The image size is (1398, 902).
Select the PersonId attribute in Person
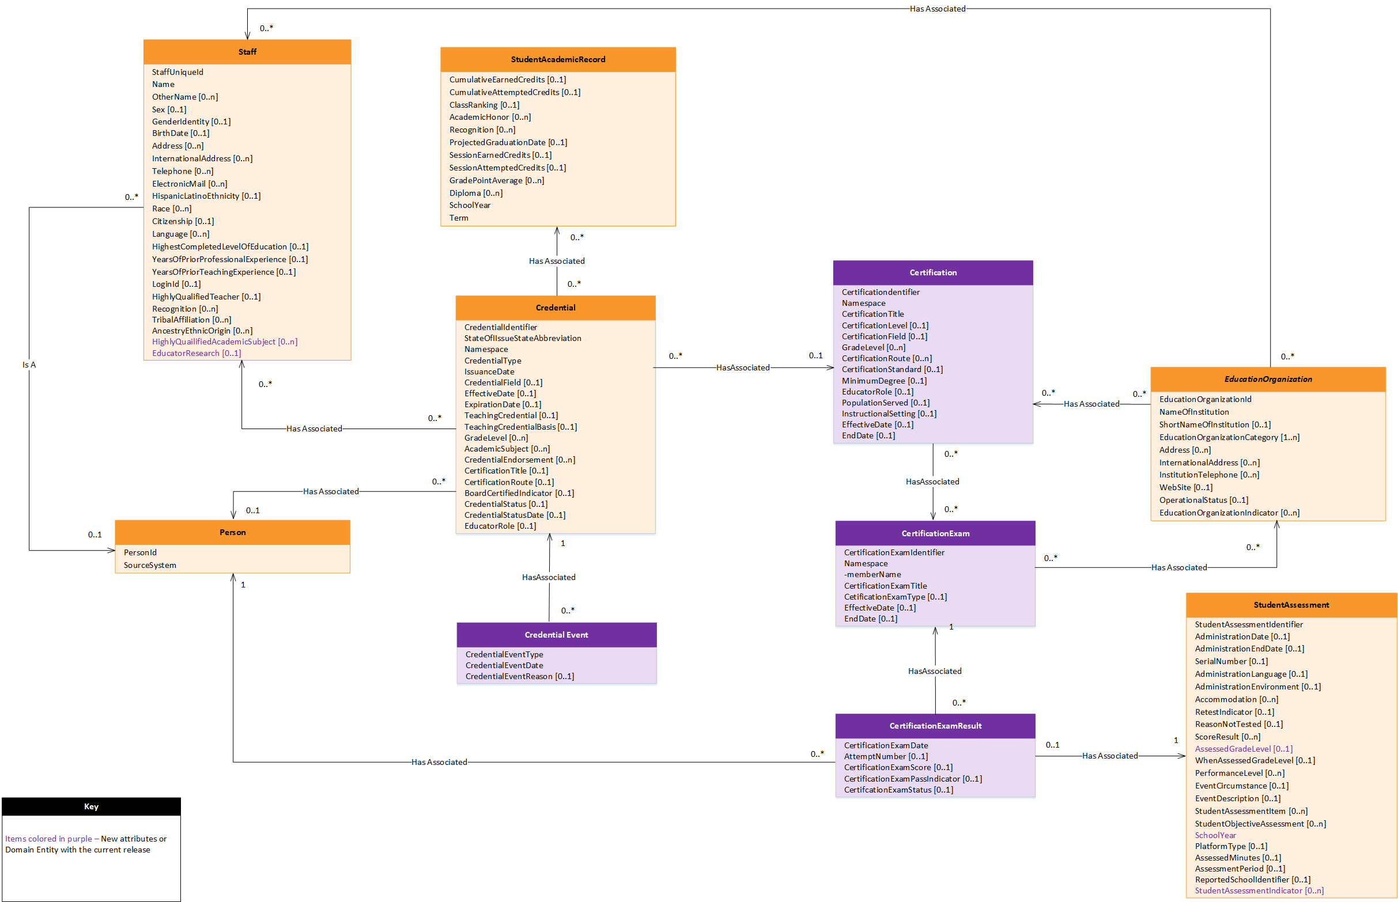(x=139, y=552)
